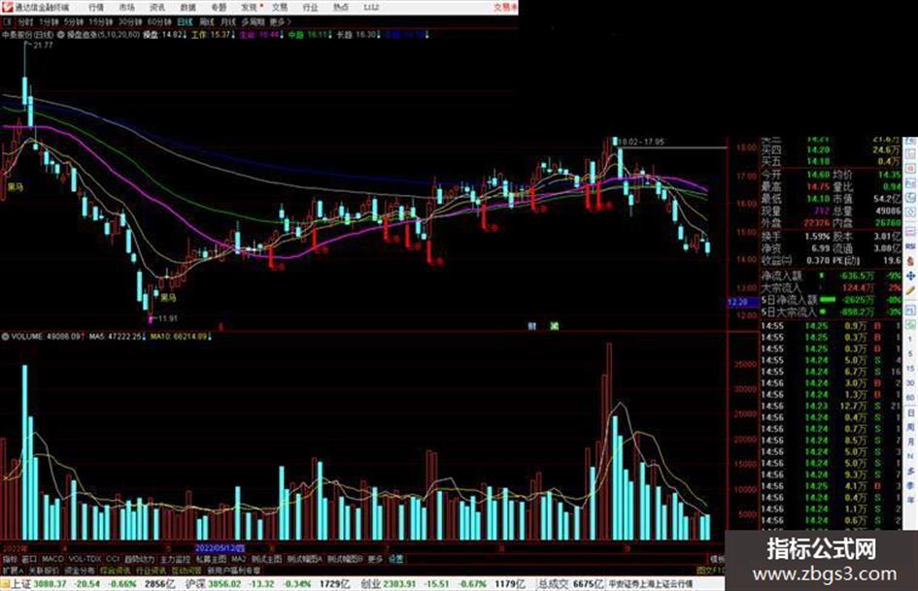Open the money bag icon in sidebar

(x=910, y=261)
